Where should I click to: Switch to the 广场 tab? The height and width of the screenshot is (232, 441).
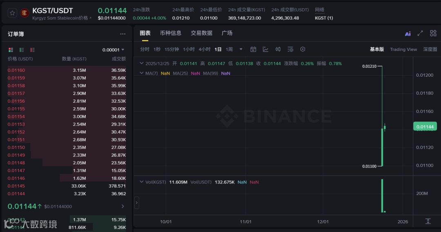click(x=227, y=33)
